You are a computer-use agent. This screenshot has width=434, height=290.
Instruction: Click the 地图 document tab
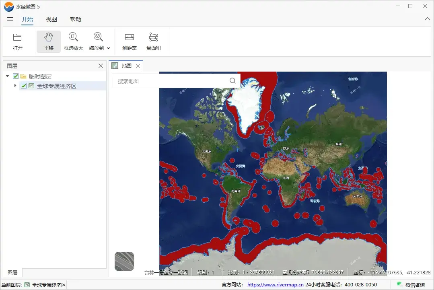[x=126, y=66]
